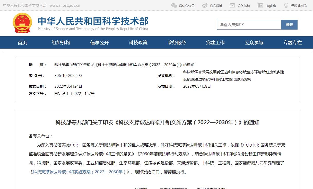The height and width of the screenshot is (189, 313).
Task: Open the 公务邮箱 mail icon
Action: tap(232, 5)
